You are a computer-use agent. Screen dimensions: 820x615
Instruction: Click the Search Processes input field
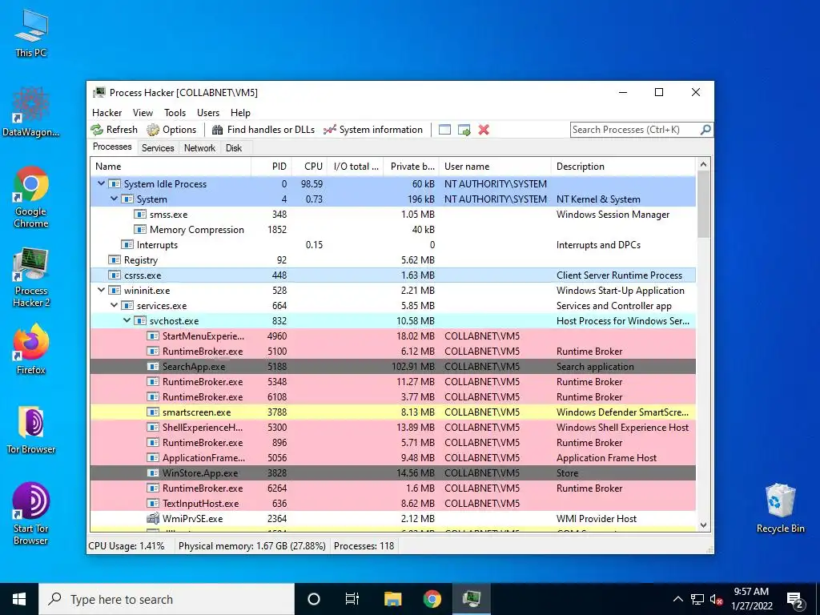point(635,130)
